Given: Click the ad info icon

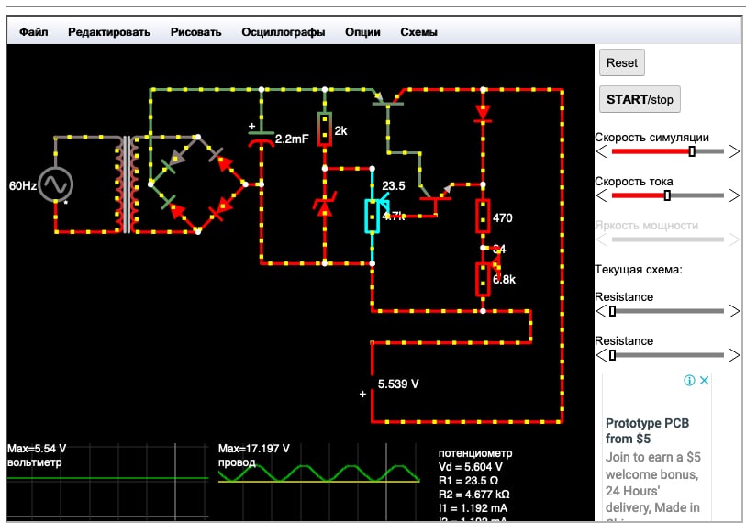Looking at the screenshot, I should click(689, 380).
